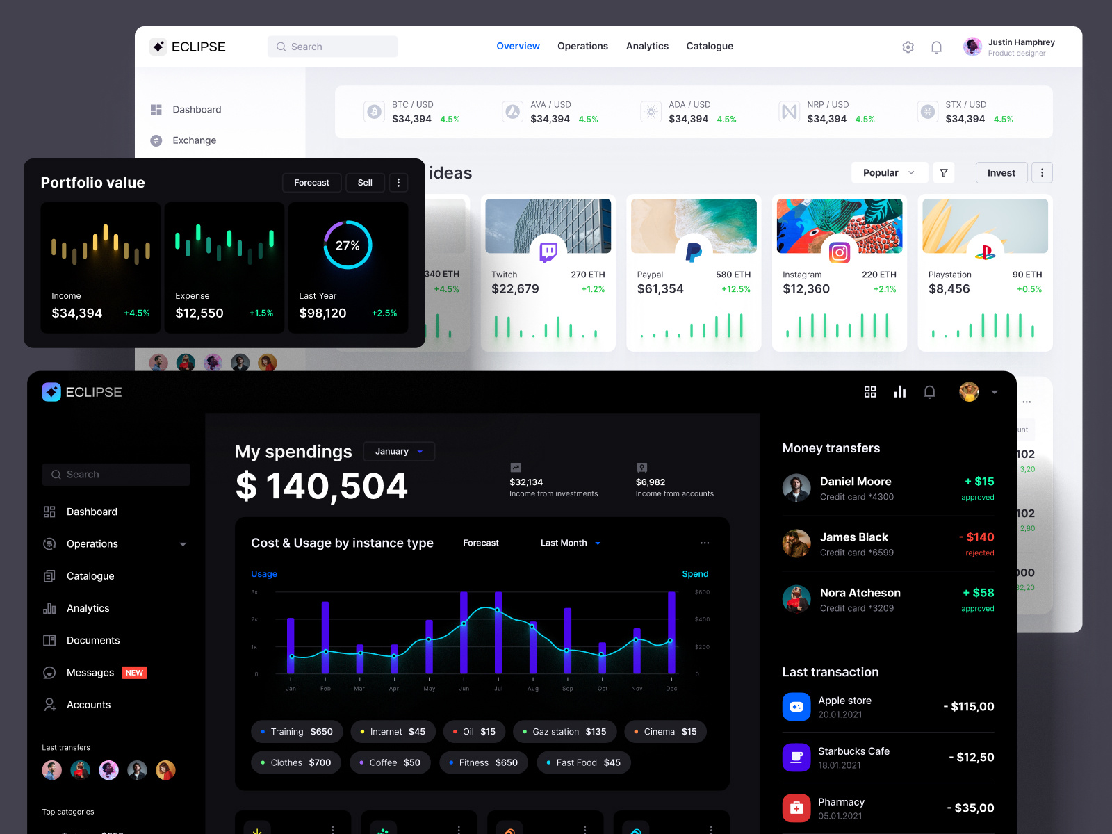Screen dimensions: 1112x834
Task: Select the Training $650 chip
Action: [x=296, y=732]
